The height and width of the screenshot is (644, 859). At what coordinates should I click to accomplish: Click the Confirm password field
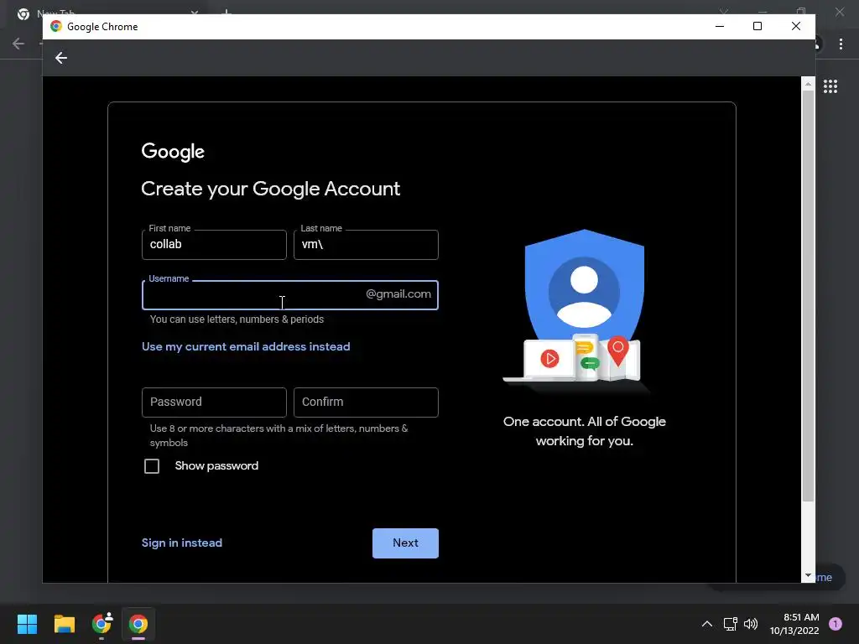pyautogui.click(x=366, y=402)
